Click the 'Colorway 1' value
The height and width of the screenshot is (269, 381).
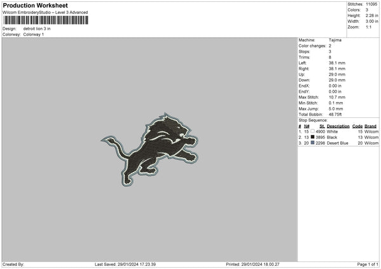[x=34, y=34]
